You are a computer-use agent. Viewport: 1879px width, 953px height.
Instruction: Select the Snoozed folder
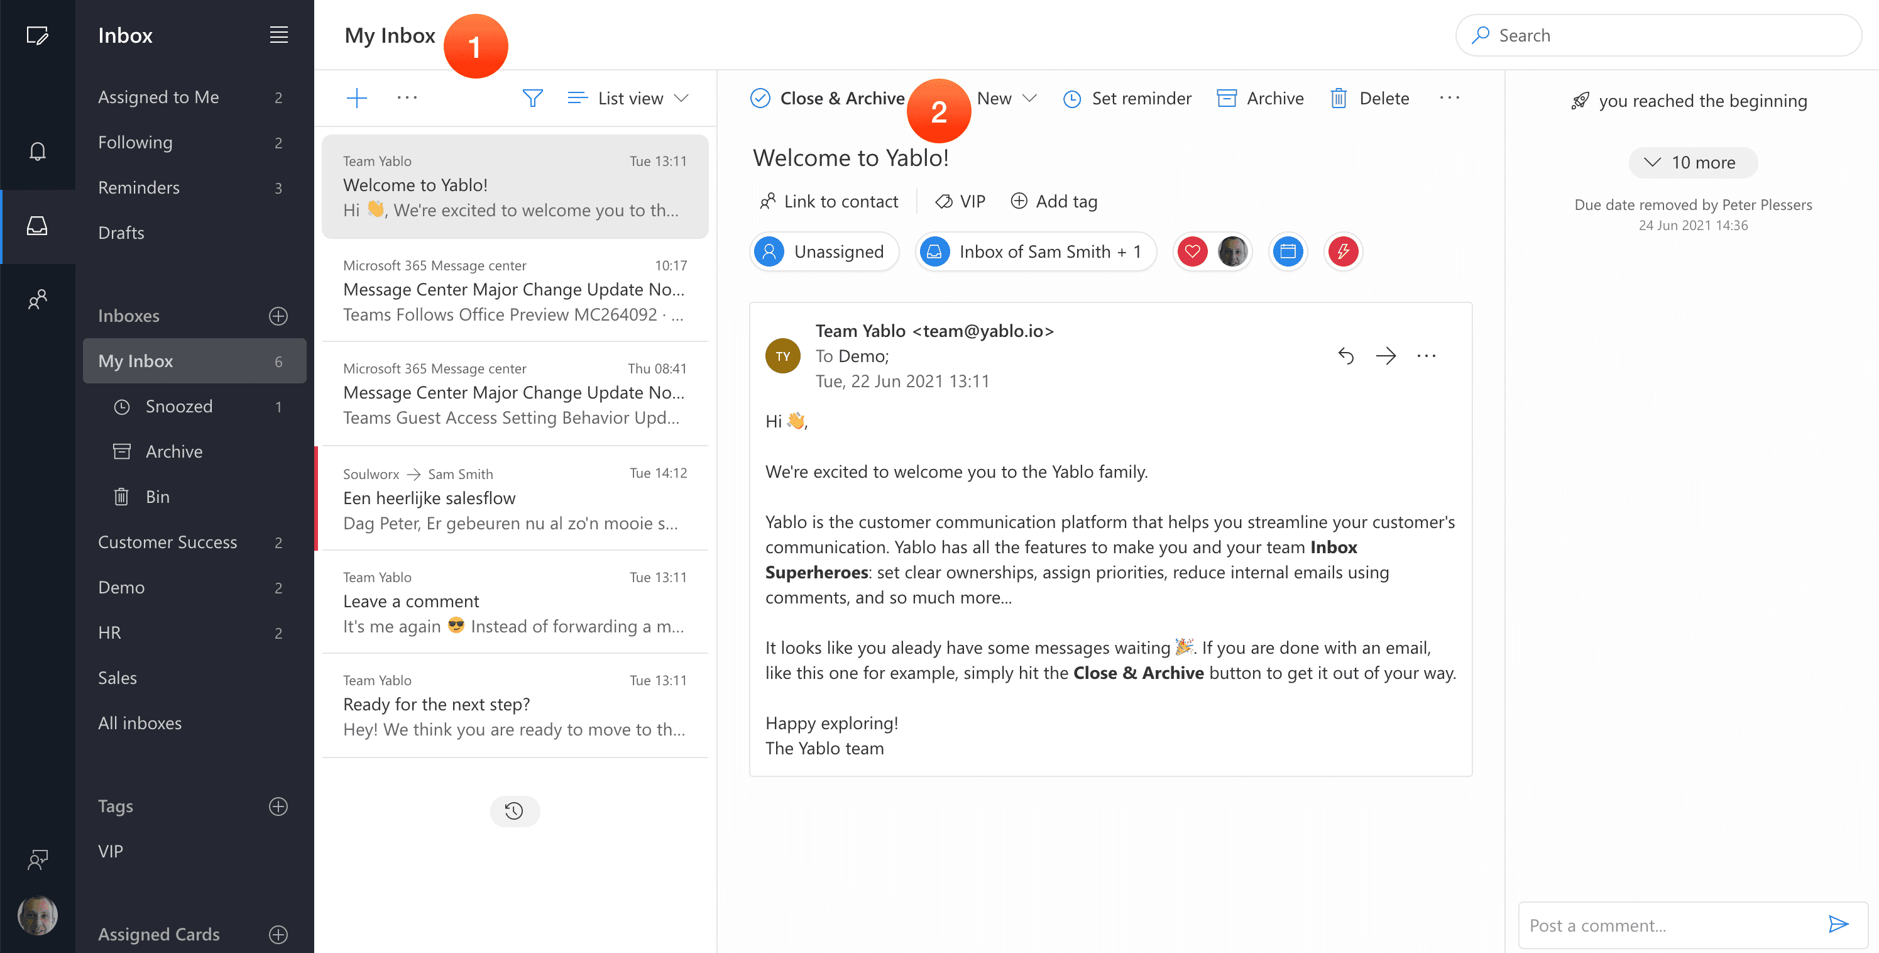[x=178, y=407]
